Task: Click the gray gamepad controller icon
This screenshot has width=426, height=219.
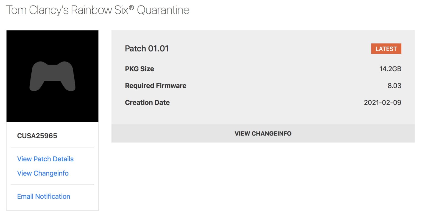Action: click(52, 76)
